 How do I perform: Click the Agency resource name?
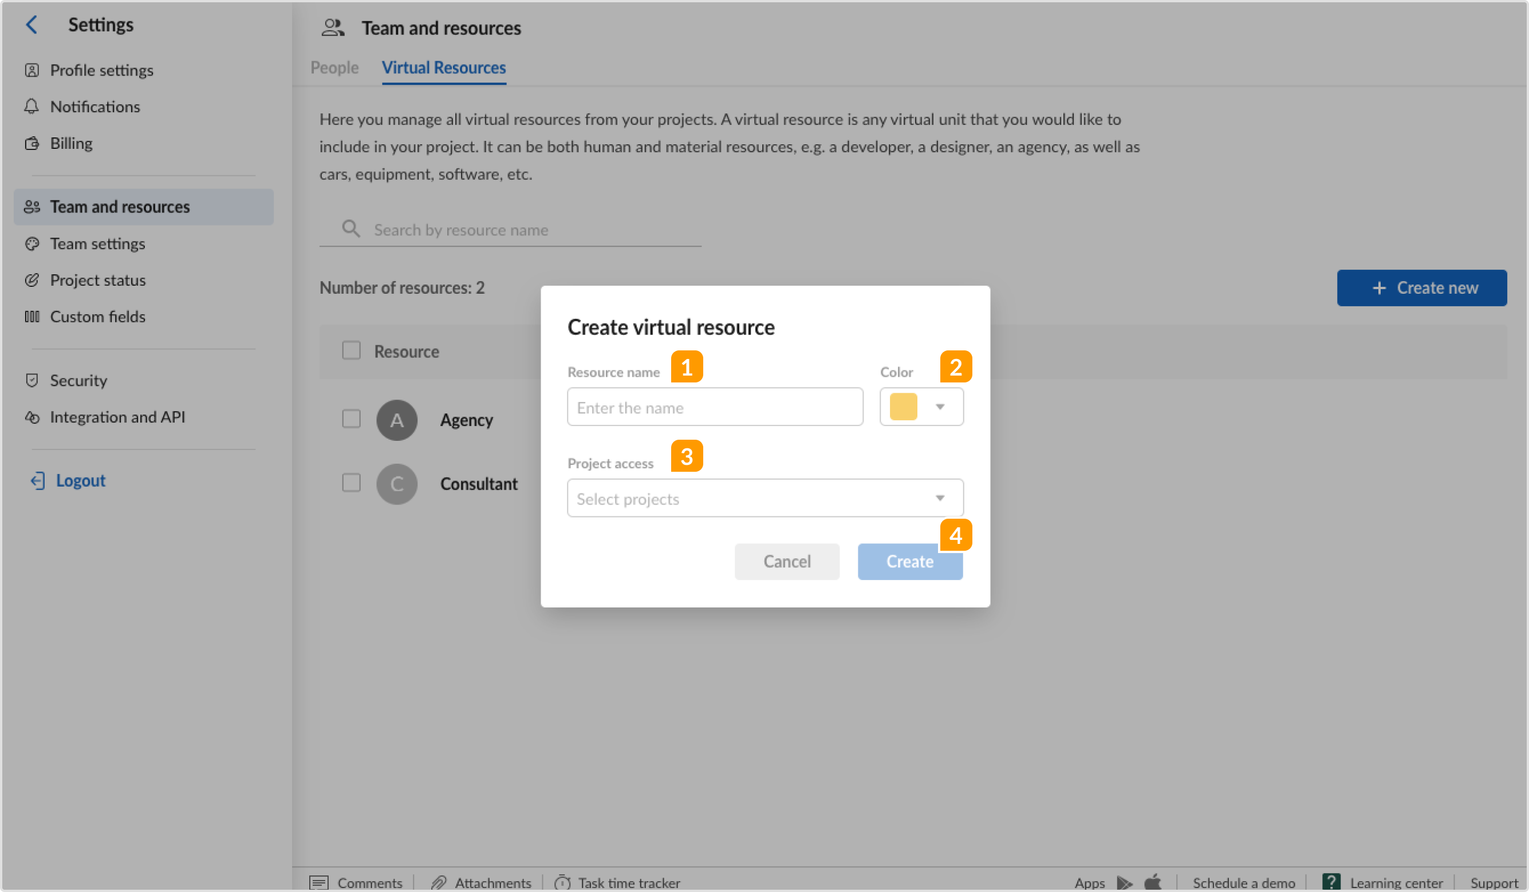[x=467, y=420]
